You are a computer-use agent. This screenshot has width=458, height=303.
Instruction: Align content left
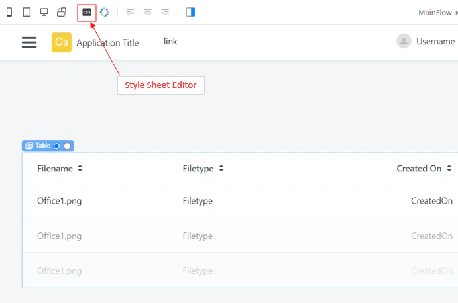coord(130,13)
